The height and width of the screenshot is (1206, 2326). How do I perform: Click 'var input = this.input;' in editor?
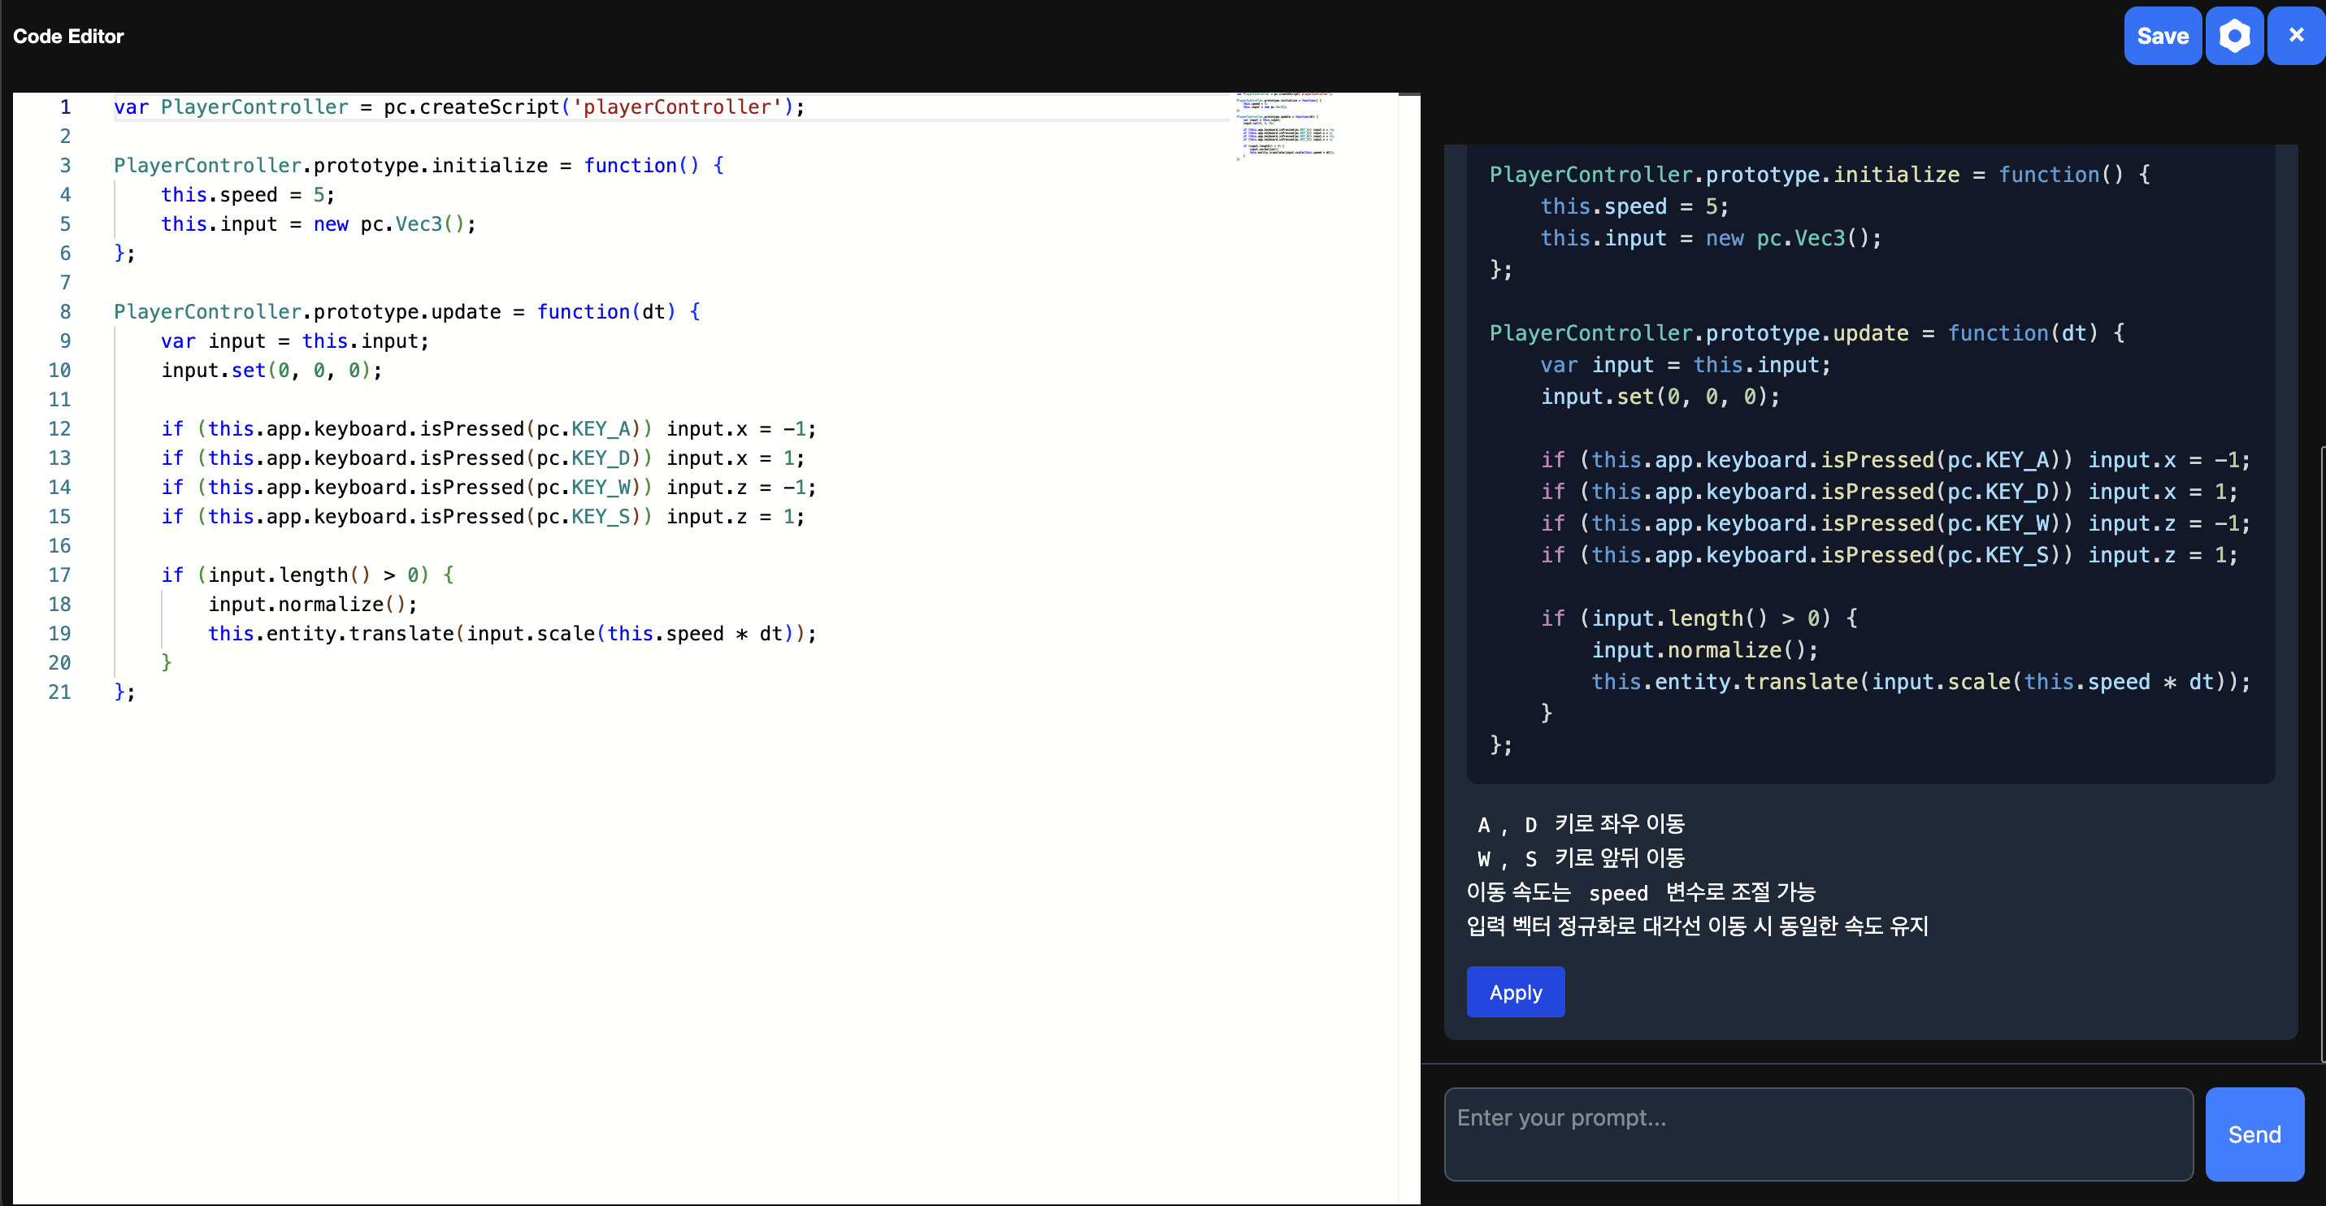tap(294, 341)
